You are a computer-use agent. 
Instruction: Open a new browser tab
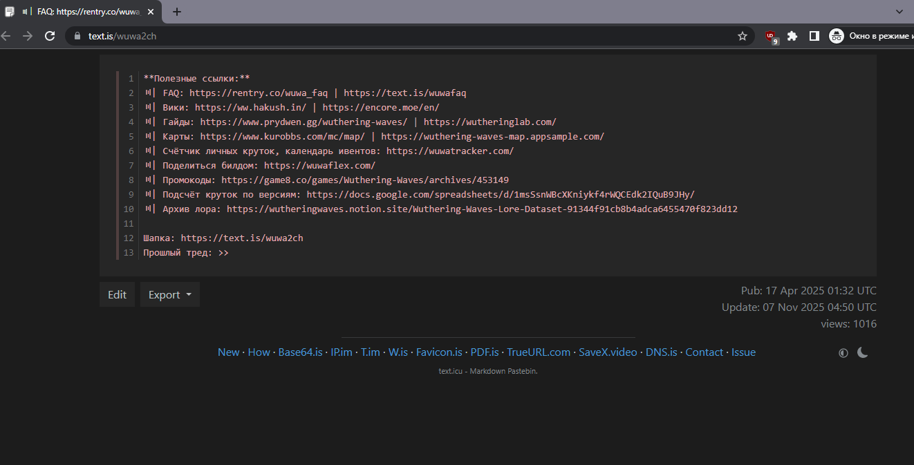tap(177, 12)
